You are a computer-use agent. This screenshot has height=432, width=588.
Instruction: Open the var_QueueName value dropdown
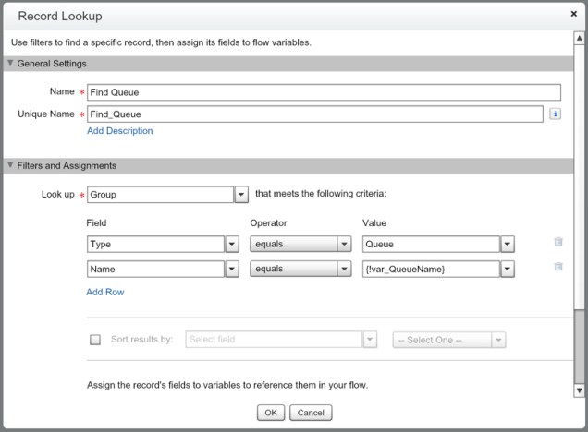pyautogui.click(x=507, y=270)
